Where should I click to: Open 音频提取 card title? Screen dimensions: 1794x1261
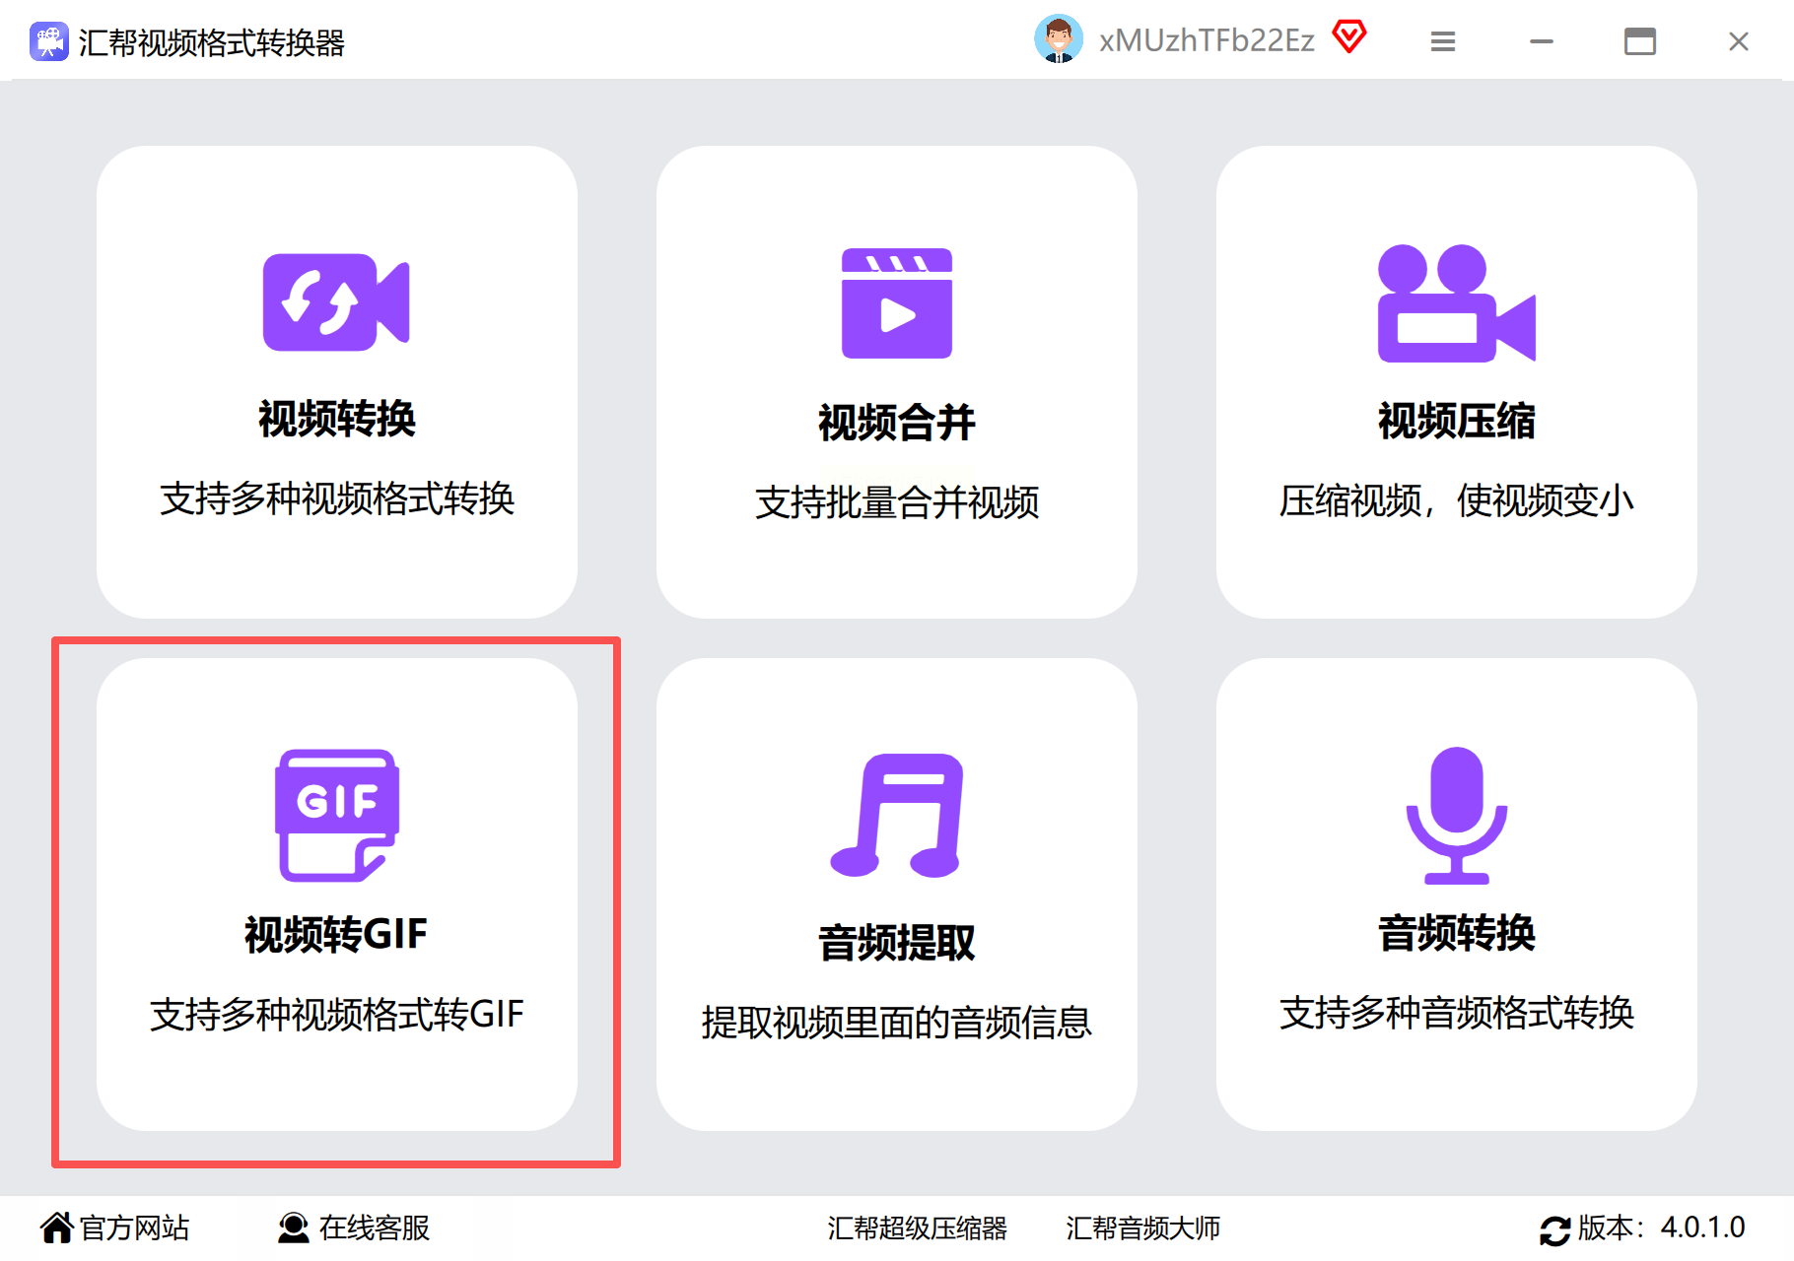click(897, 943)
